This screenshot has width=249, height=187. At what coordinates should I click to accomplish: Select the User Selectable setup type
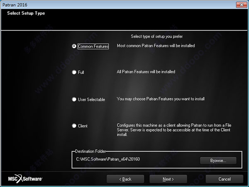tap(74, 99)
